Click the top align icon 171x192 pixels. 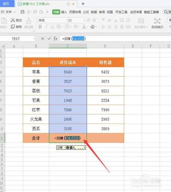coord(103,20)
